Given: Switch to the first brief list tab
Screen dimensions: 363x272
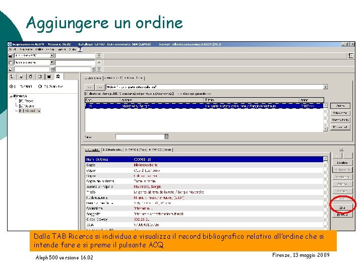Looking at the screenshot, I should pos(93,78).
